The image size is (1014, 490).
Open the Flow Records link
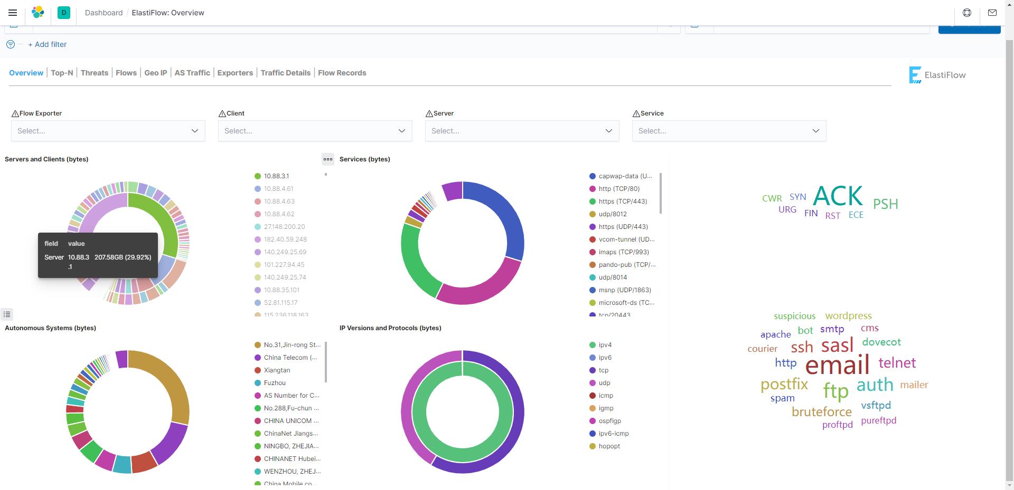[x=342, y=73]
